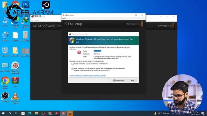Click the firewall shield icon in the alert banner
Screen dimensions: 207x116
(x=72, y=40)
